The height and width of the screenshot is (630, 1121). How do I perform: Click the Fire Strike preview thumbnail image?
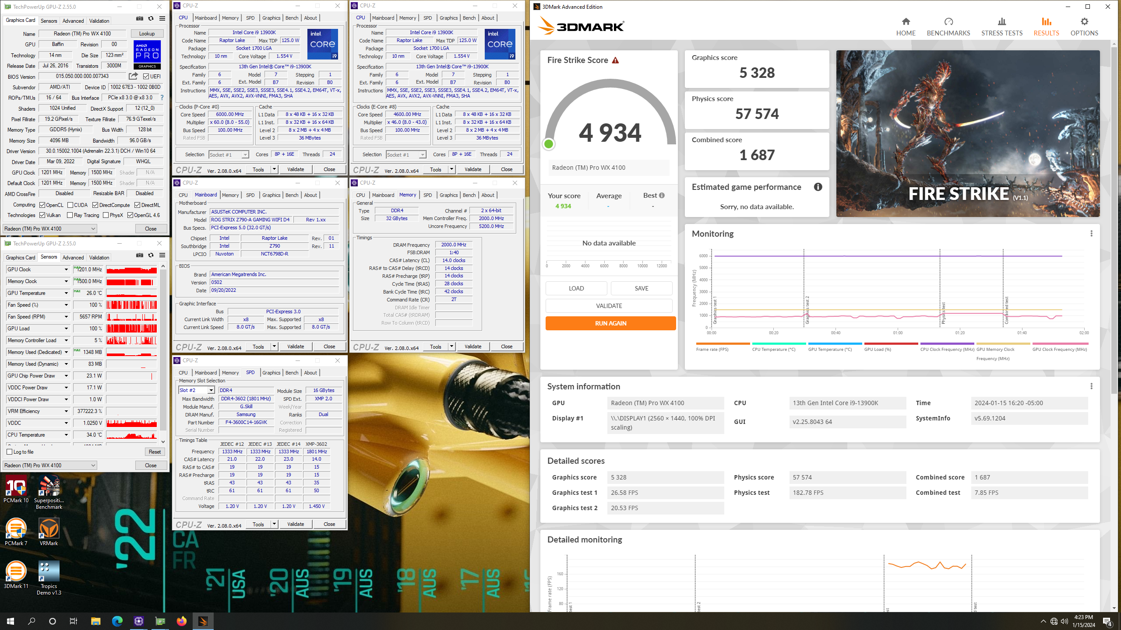tap(968, 133)
